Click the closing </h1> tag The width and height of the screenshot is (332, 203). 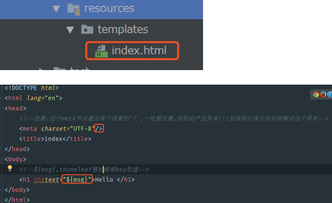[x=126, y=180]
